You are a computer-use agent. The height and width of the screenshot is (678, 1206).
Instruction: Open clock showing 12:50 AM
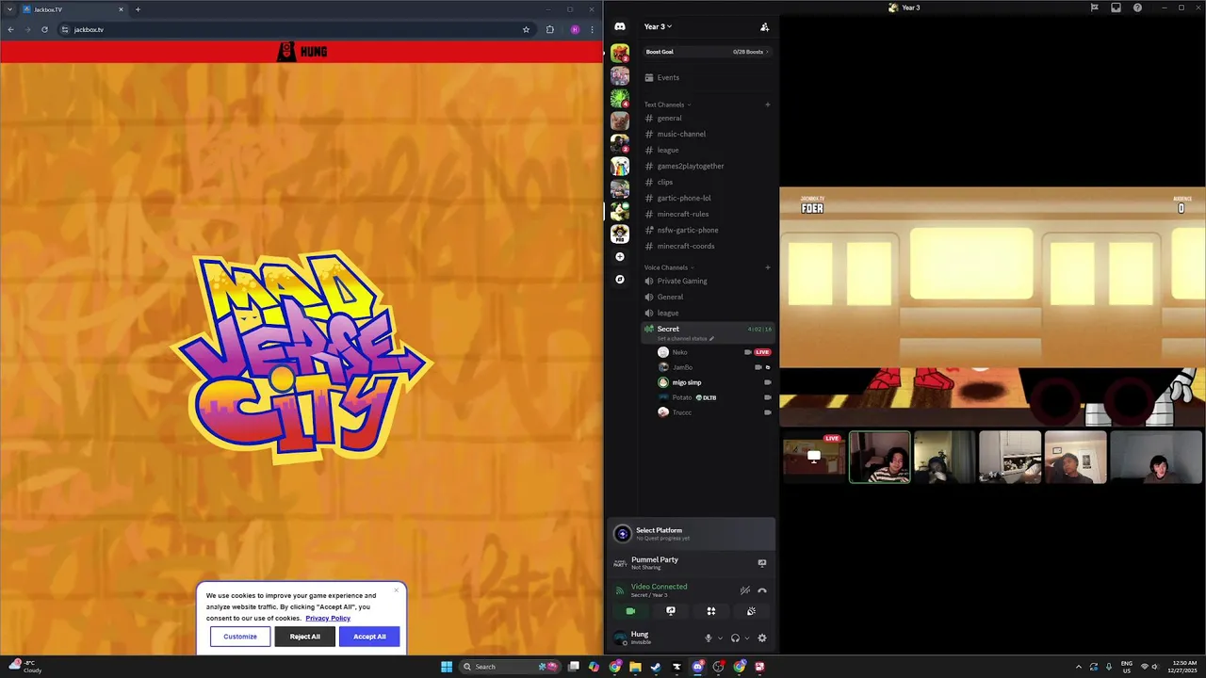tap(1184, 667)
